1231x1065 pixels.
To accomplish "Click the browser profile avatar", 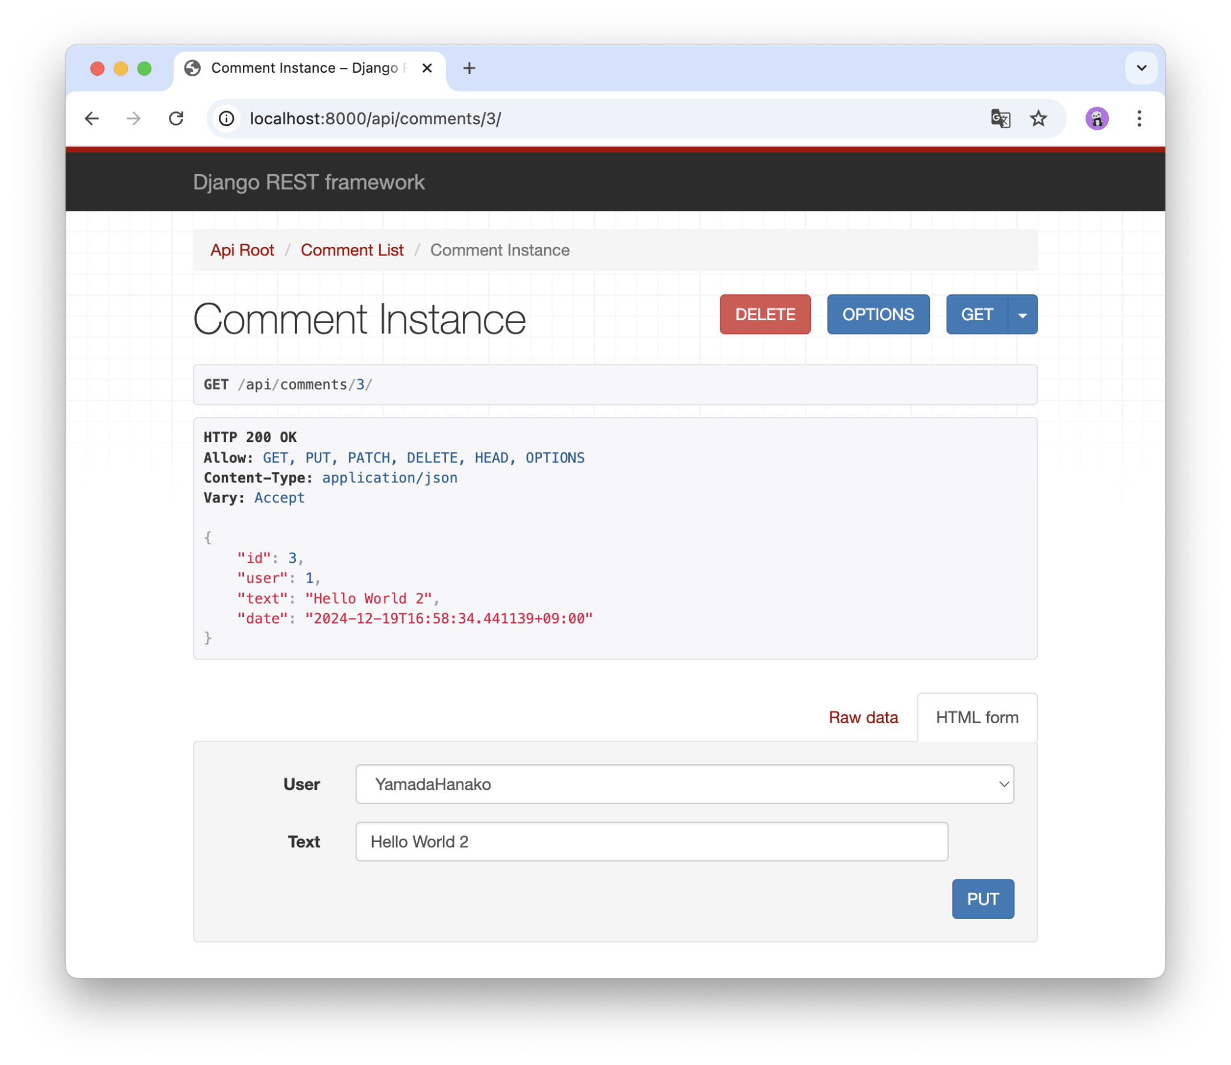I will [x=1097, y=118].
